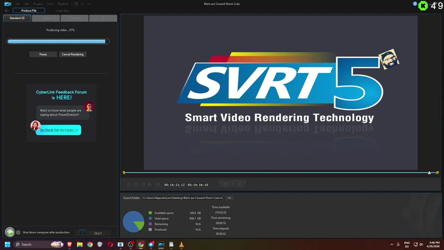
Task: Open the Playback menu
Action: pos(63,4)
